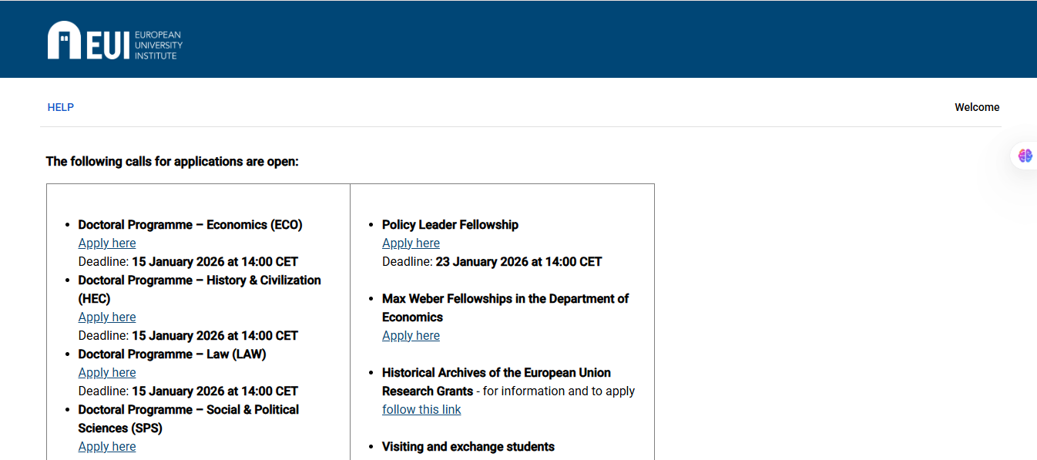Apply to the Social & Political Sciences programme
This screenshot has width=1037, height=460.
106,446
